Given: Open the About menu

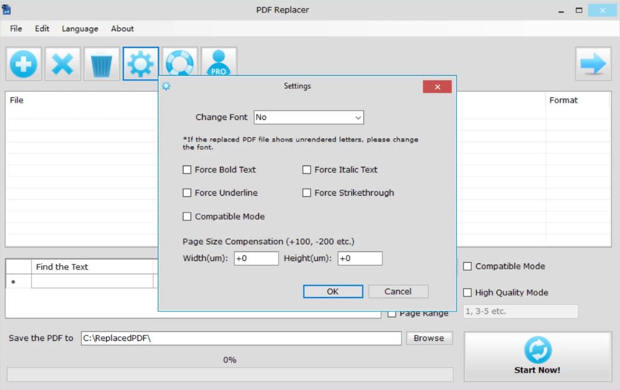Looking at the screenshot, I should (x=122, y=28).
